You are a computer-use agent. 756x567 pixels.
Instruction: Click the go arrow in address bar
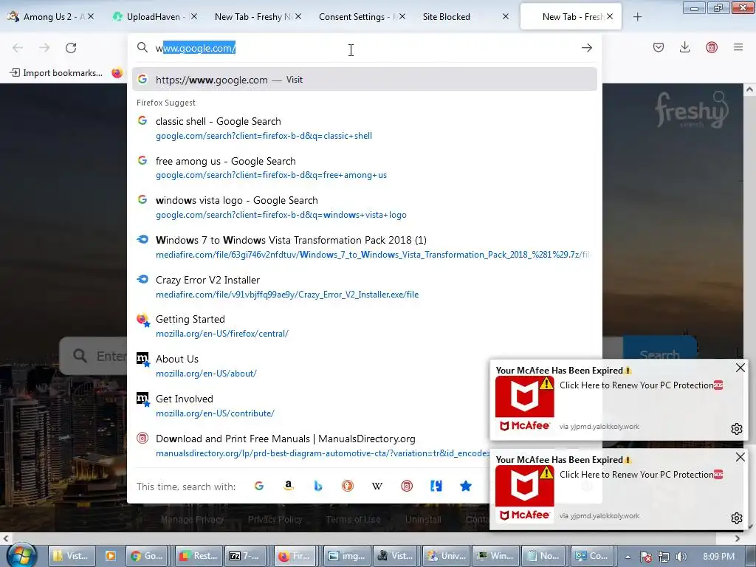(586, 48)
